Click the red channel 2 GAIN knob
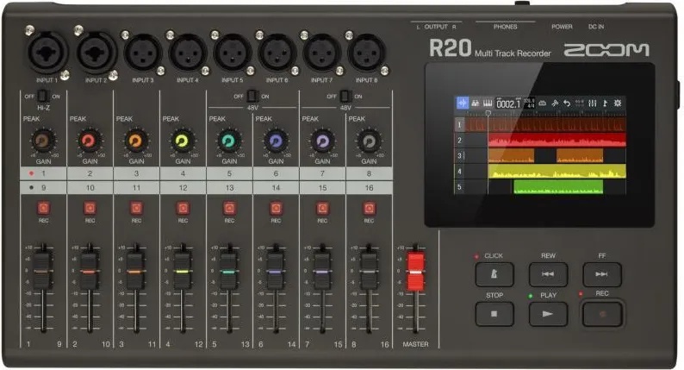Image resolution: width=684 pixels, height=370 pixels. [x=90, y=141]
